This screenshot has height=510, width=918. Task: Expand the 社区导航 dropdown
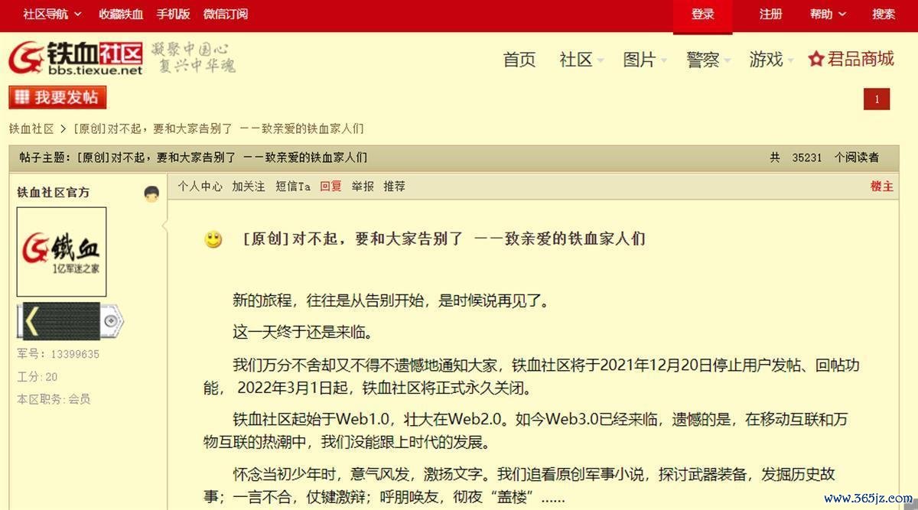50,14
